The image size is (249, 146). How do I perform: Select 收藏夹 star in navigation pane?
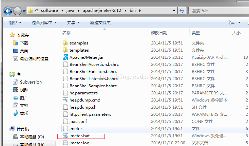pos(12,35)
